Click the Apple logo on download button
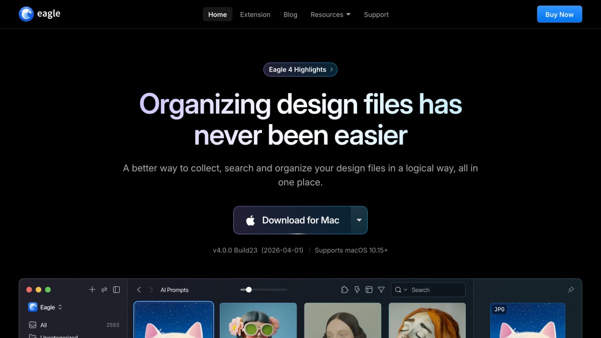 tap(250, 220)
